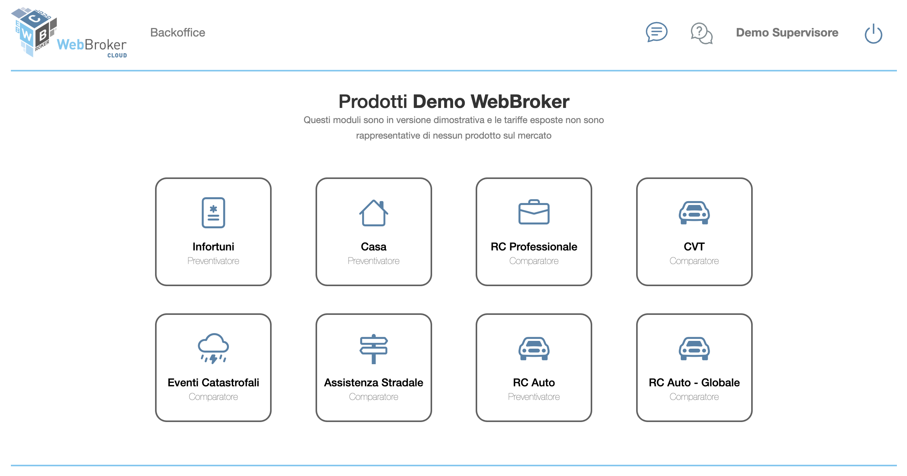The width and height of the screenshot is (907, 476).
Task: Open the Casa title label
Action: point(373,247)
